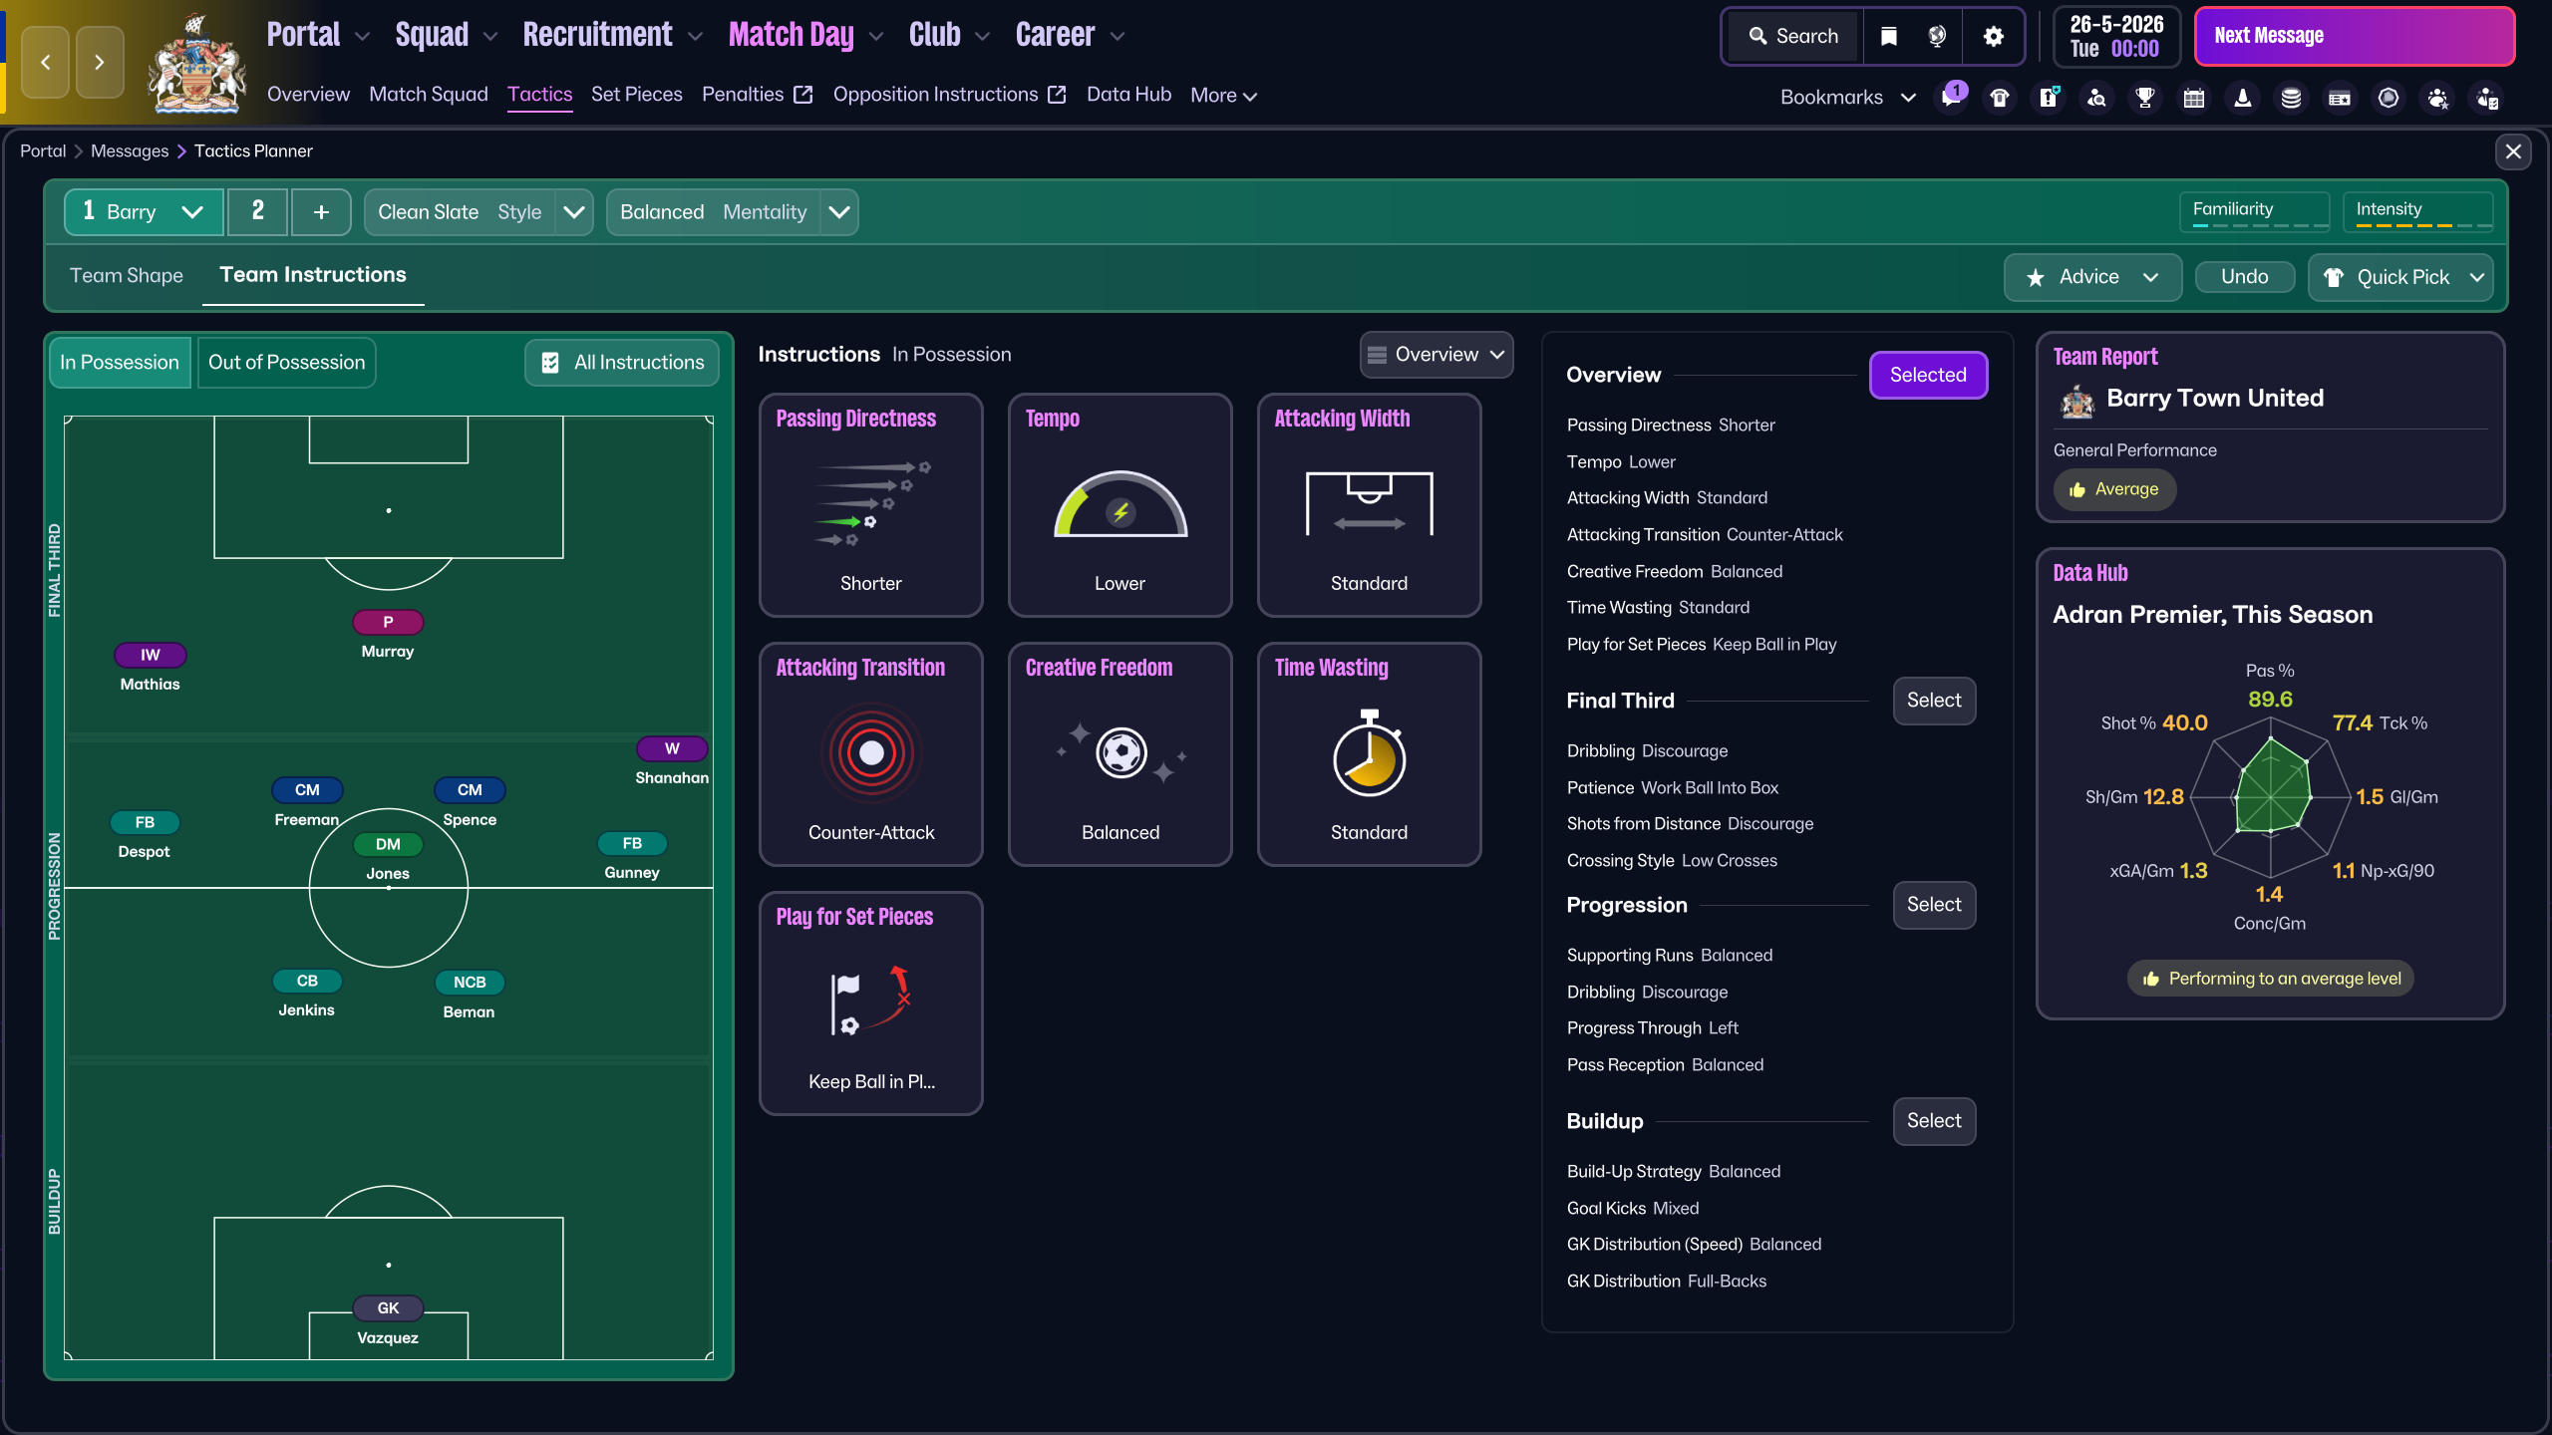This screenshot has height=1435, width=2552.
Task: Toggle the Selected overview filter
Action: [1927, 375]
